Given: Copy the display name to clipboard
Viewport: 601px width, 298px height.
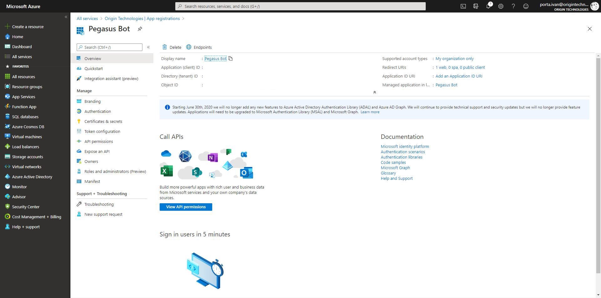Looking at the screenshot, I should coord(230,58).
